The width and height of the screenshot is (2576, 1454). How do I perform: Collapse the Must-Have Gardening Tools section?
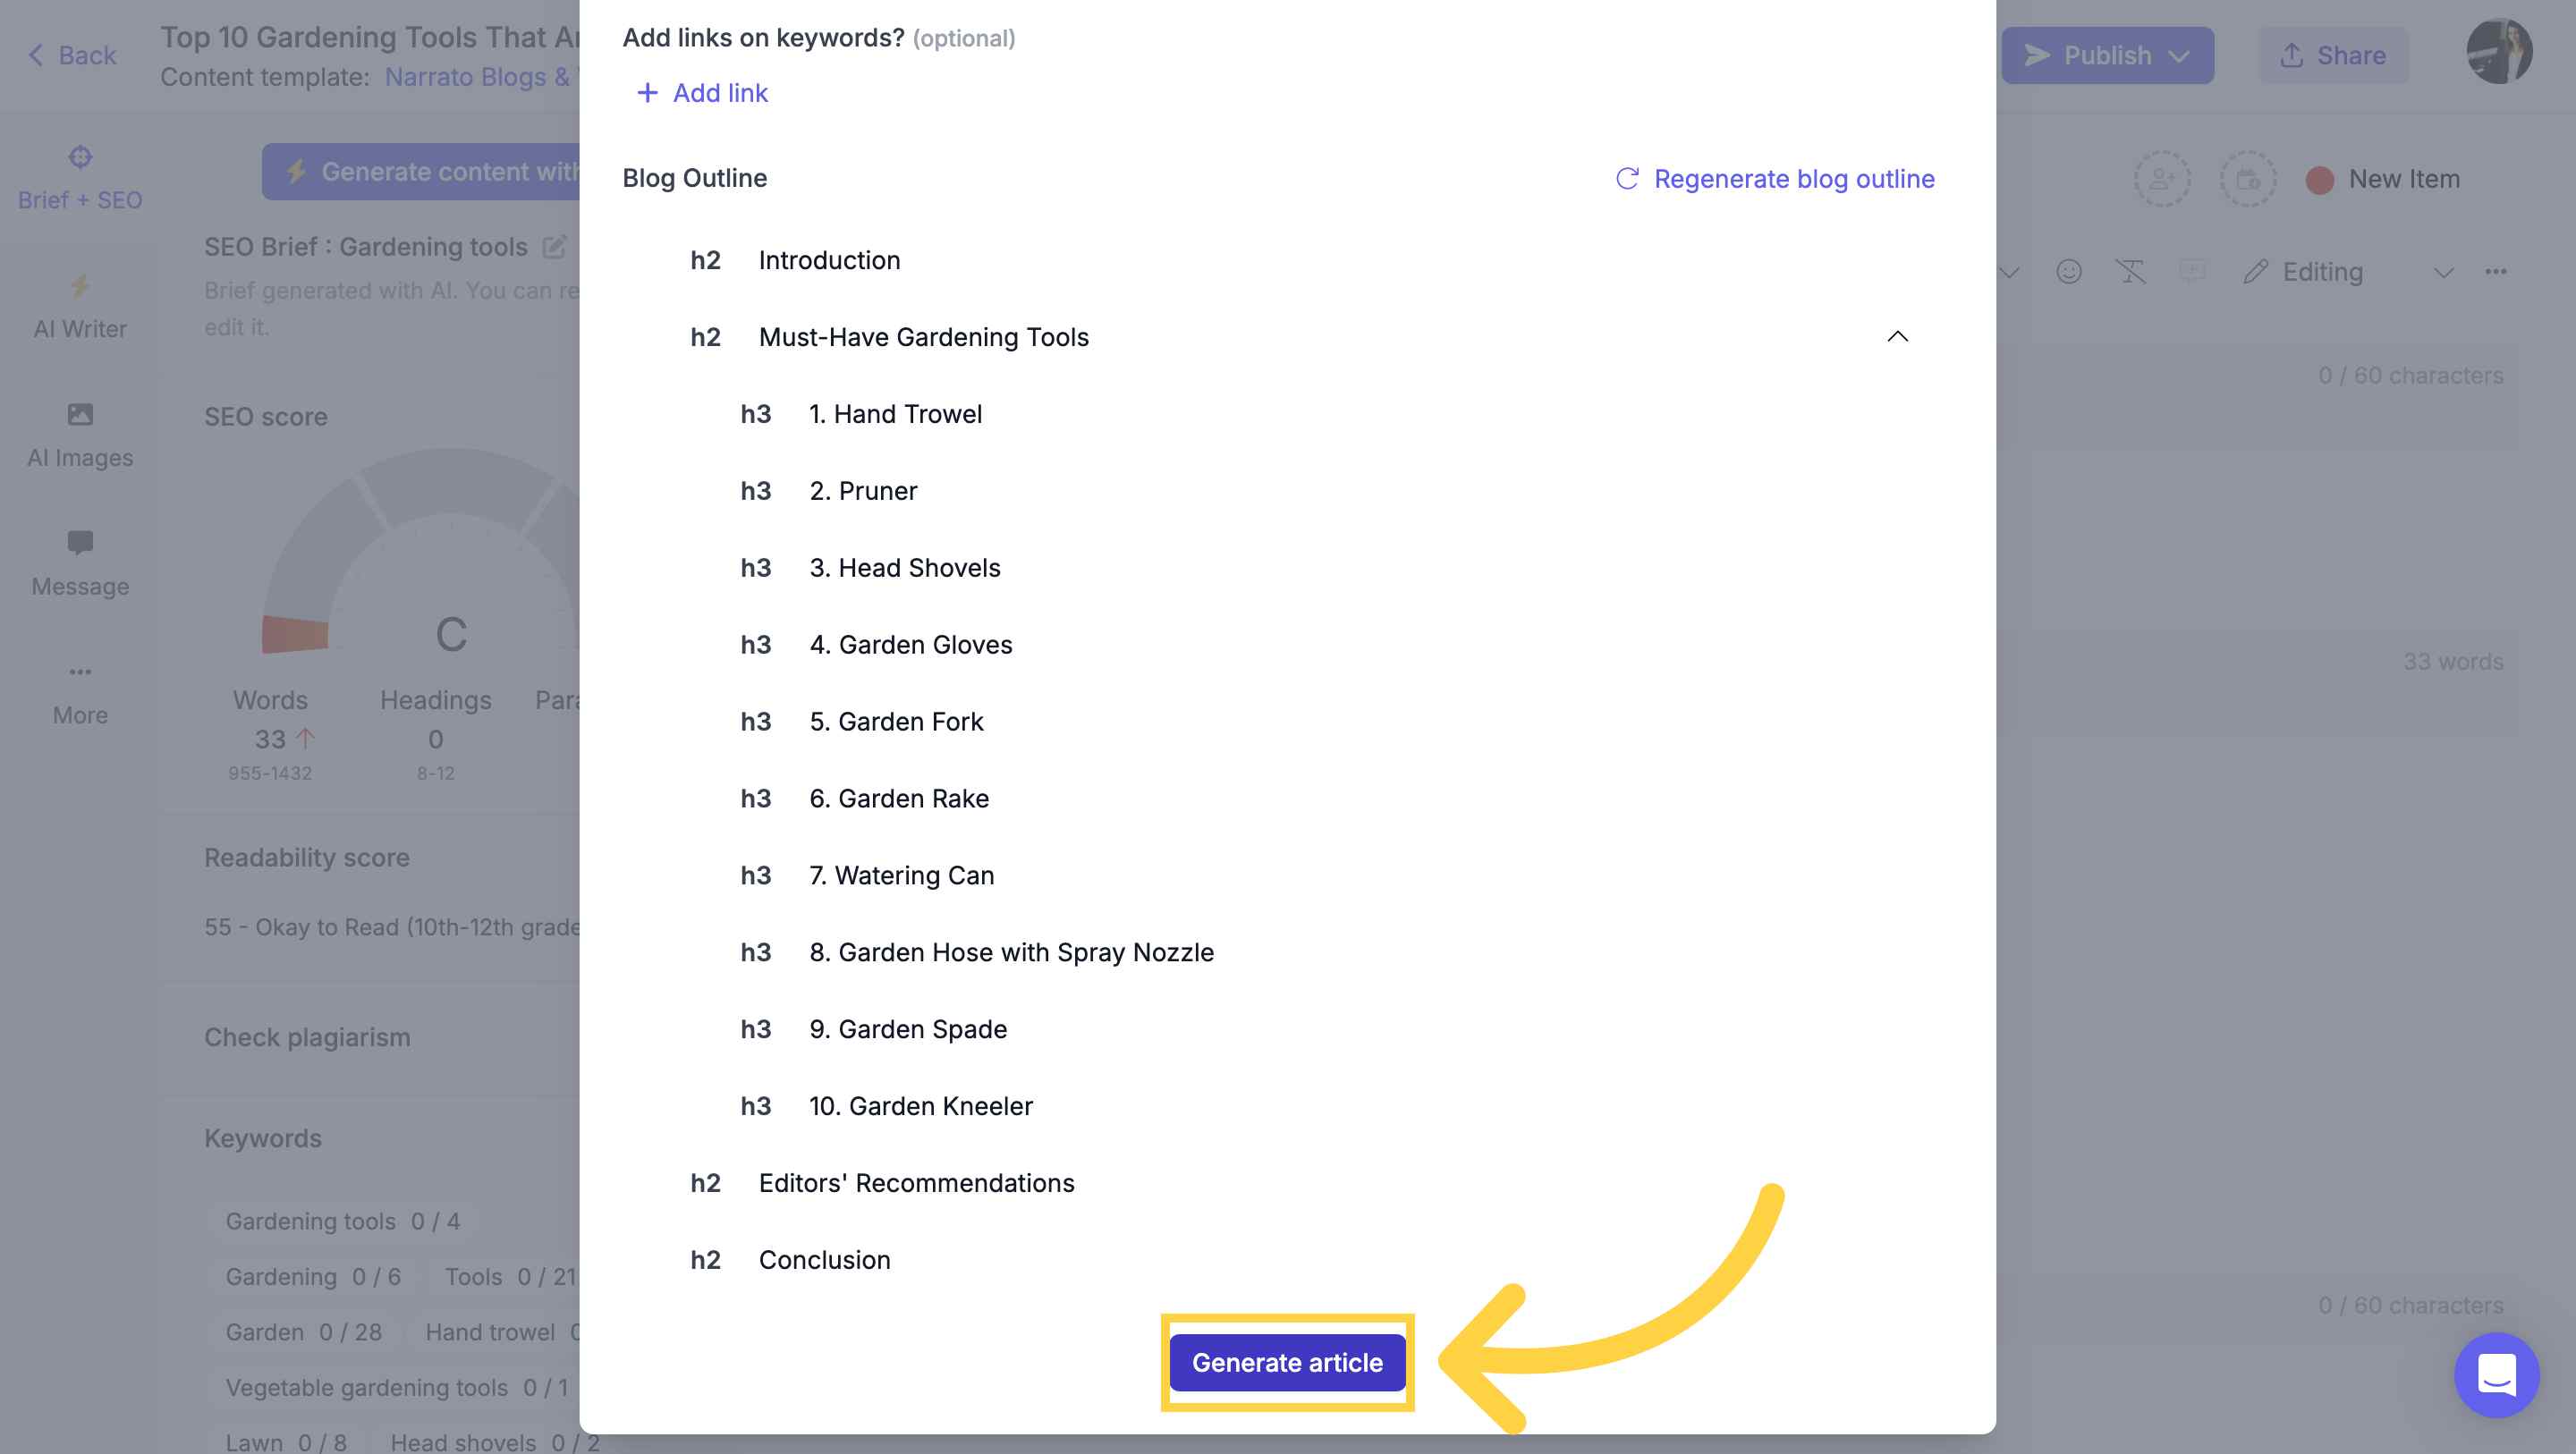1894,336
